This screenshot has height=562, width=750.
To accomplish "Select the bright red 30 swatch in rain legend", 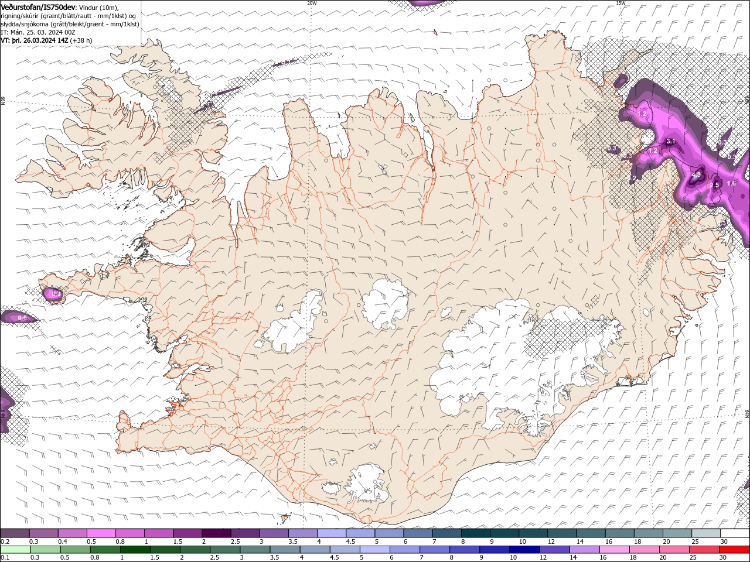I will tap(735, 550).
